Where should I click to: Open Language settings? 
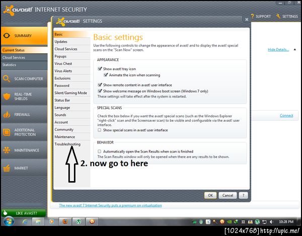[x=71, y=107]
